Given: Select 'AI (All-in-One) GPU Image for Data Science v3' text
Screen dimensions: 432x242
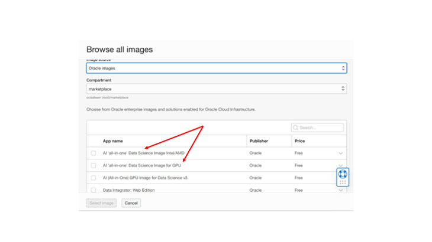Looking at the screenshot, I should coord(145,178).
